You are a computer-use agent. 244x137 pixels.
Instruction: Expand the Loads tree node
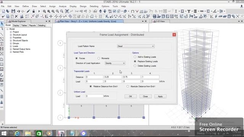click(11, 46)
